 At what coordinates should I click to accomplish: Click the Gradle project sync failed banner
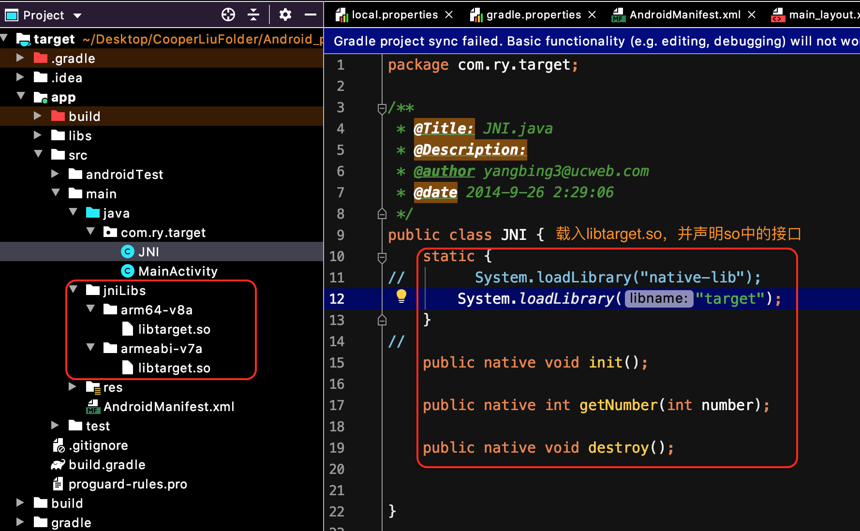pyautogui.click(x=592, y=41)
